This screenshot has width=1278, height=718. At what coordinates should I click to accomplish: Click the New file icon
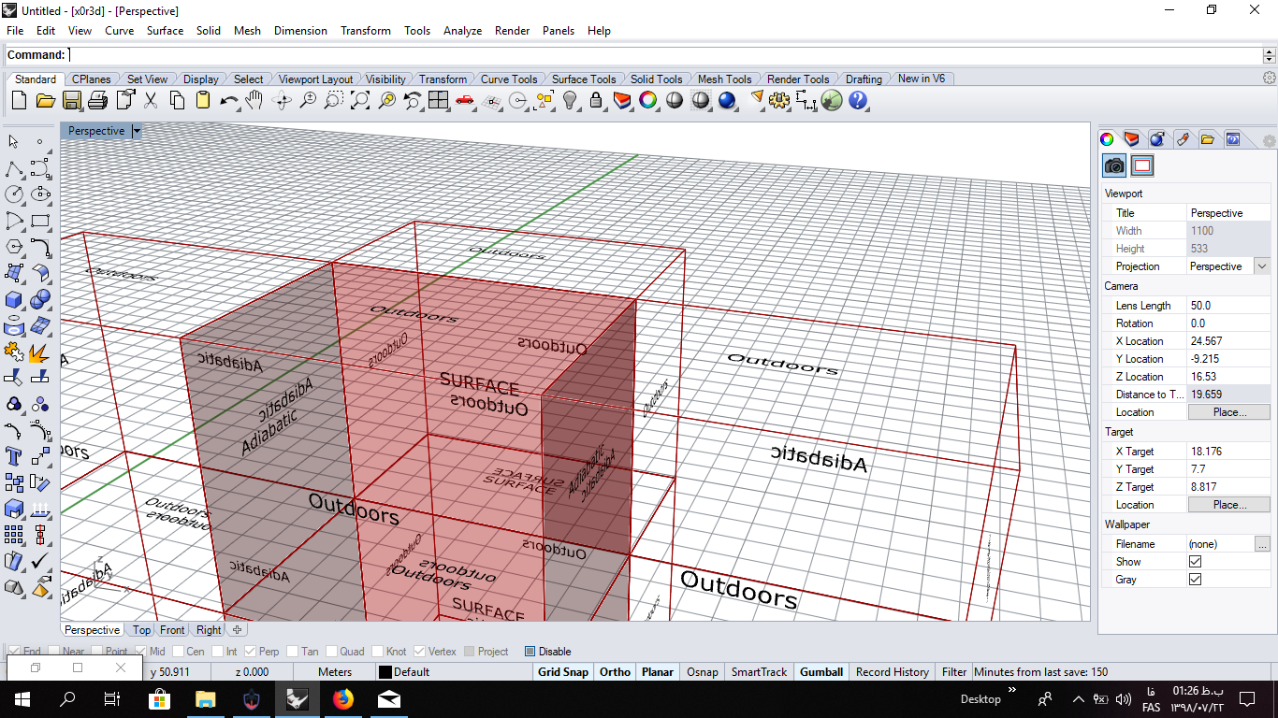pos(19,101)
